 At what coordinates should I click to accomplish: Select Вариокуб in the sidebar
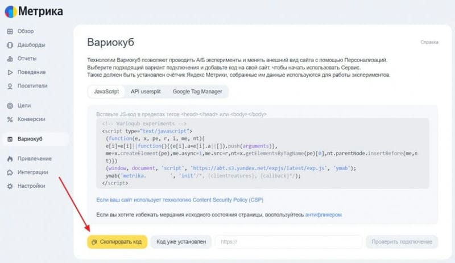(x=36, y=139)
